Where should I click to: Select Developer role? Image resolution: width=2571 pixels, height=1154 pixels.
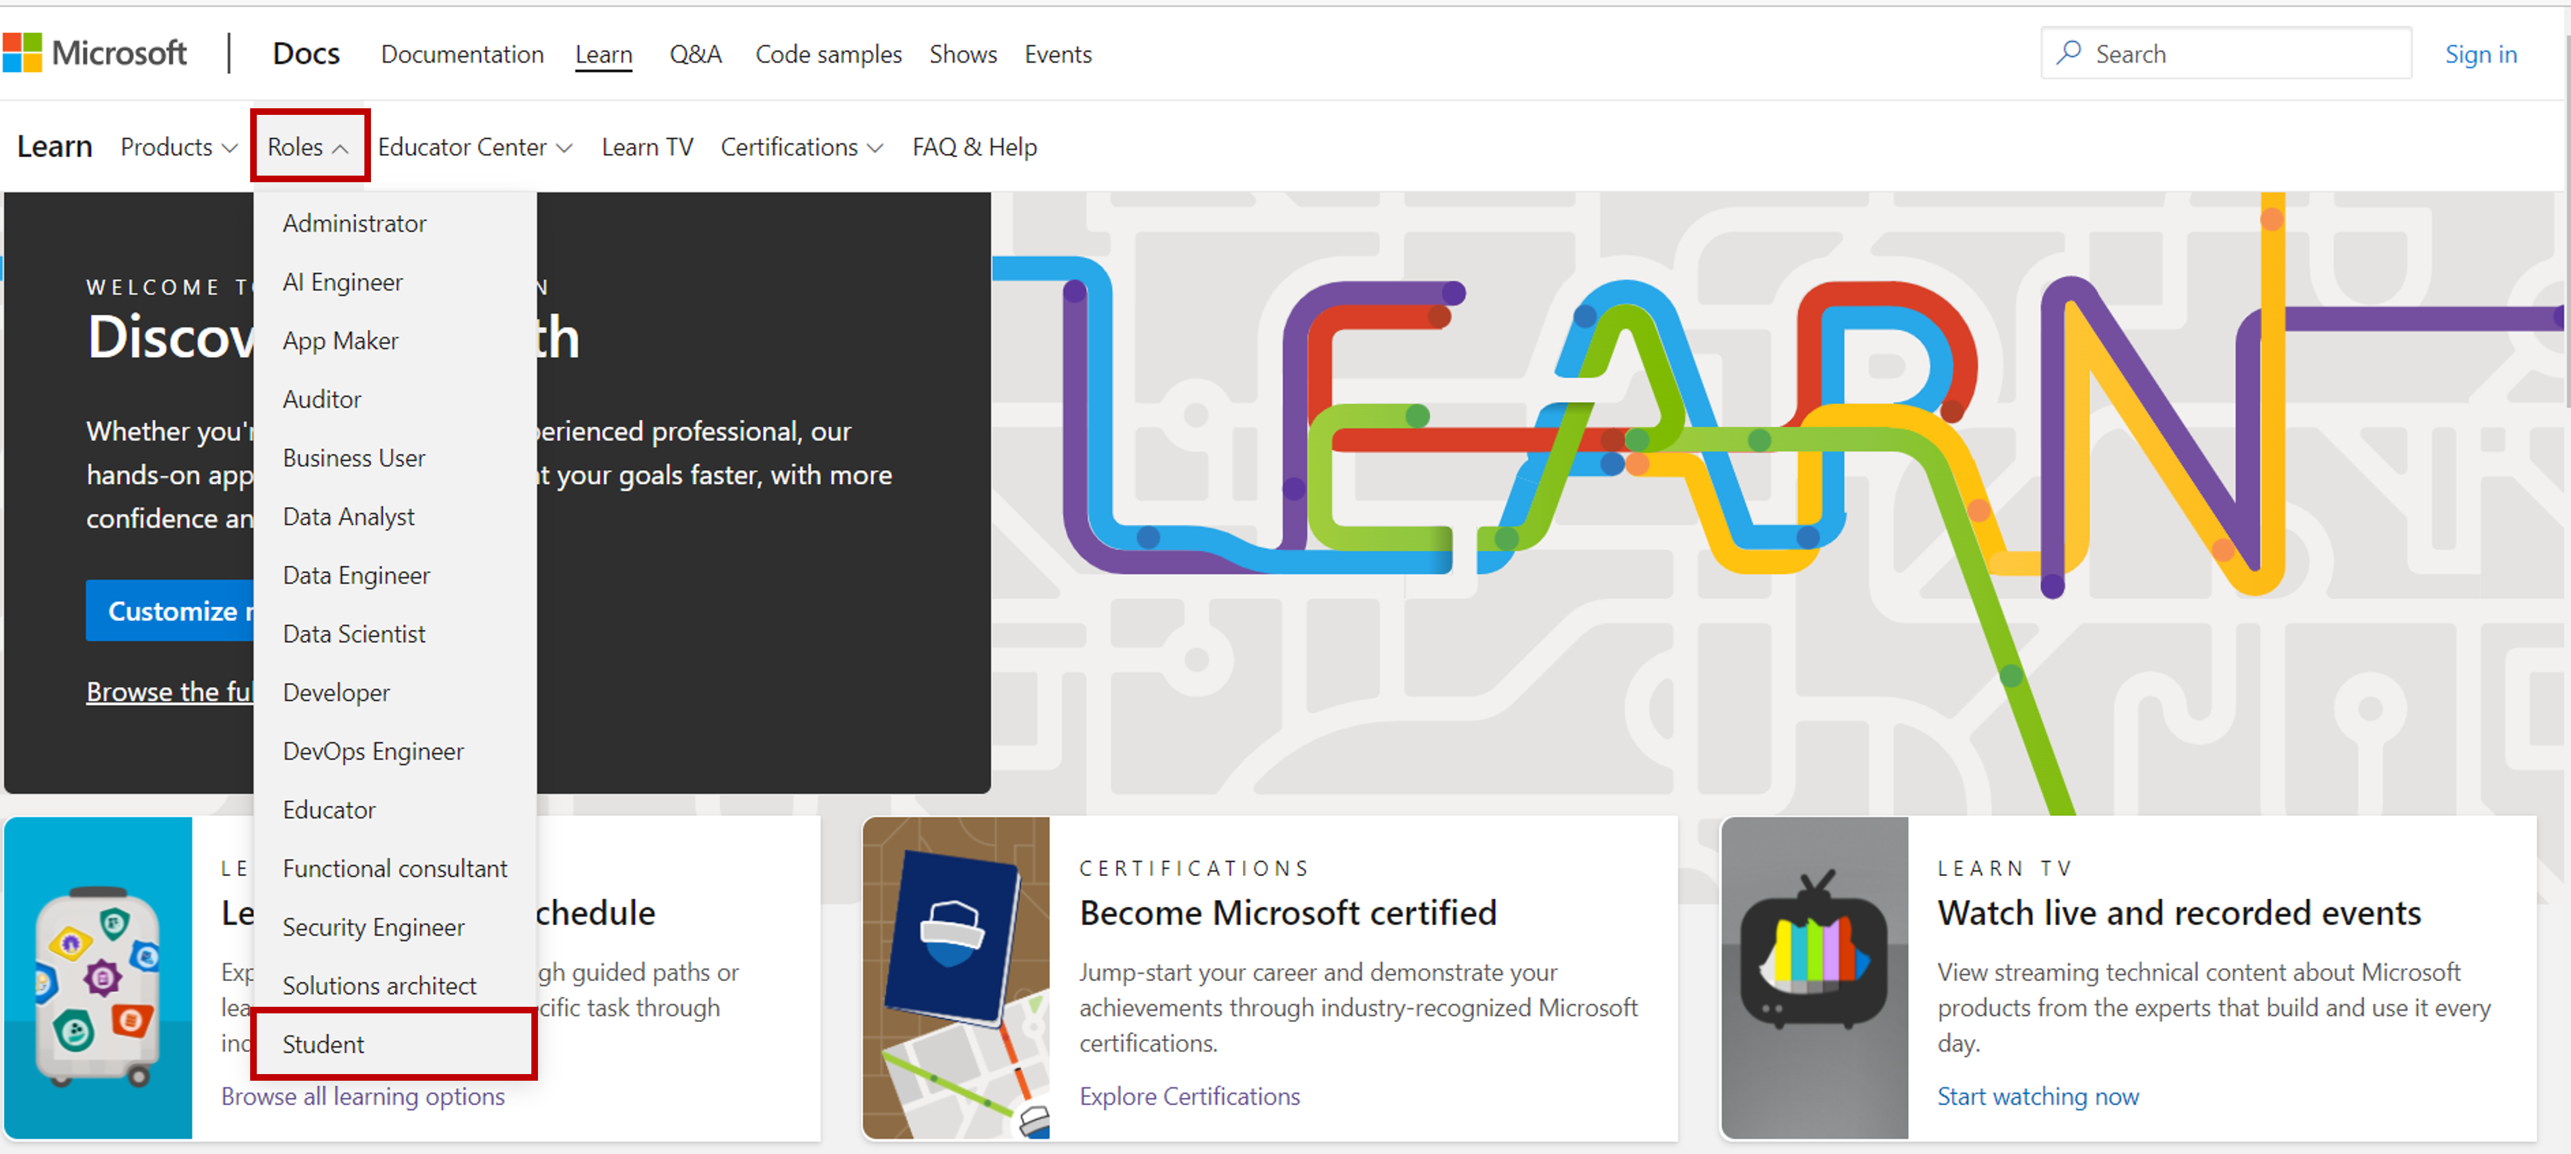coord(395,693)
